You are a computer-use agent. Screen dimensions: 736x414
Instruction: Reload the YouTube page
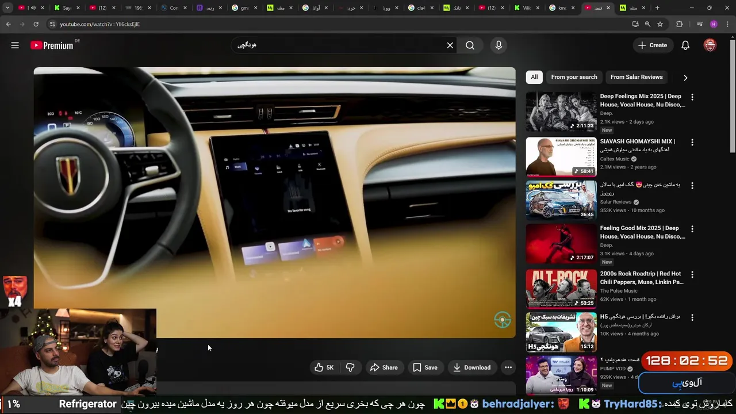[36, 24]
